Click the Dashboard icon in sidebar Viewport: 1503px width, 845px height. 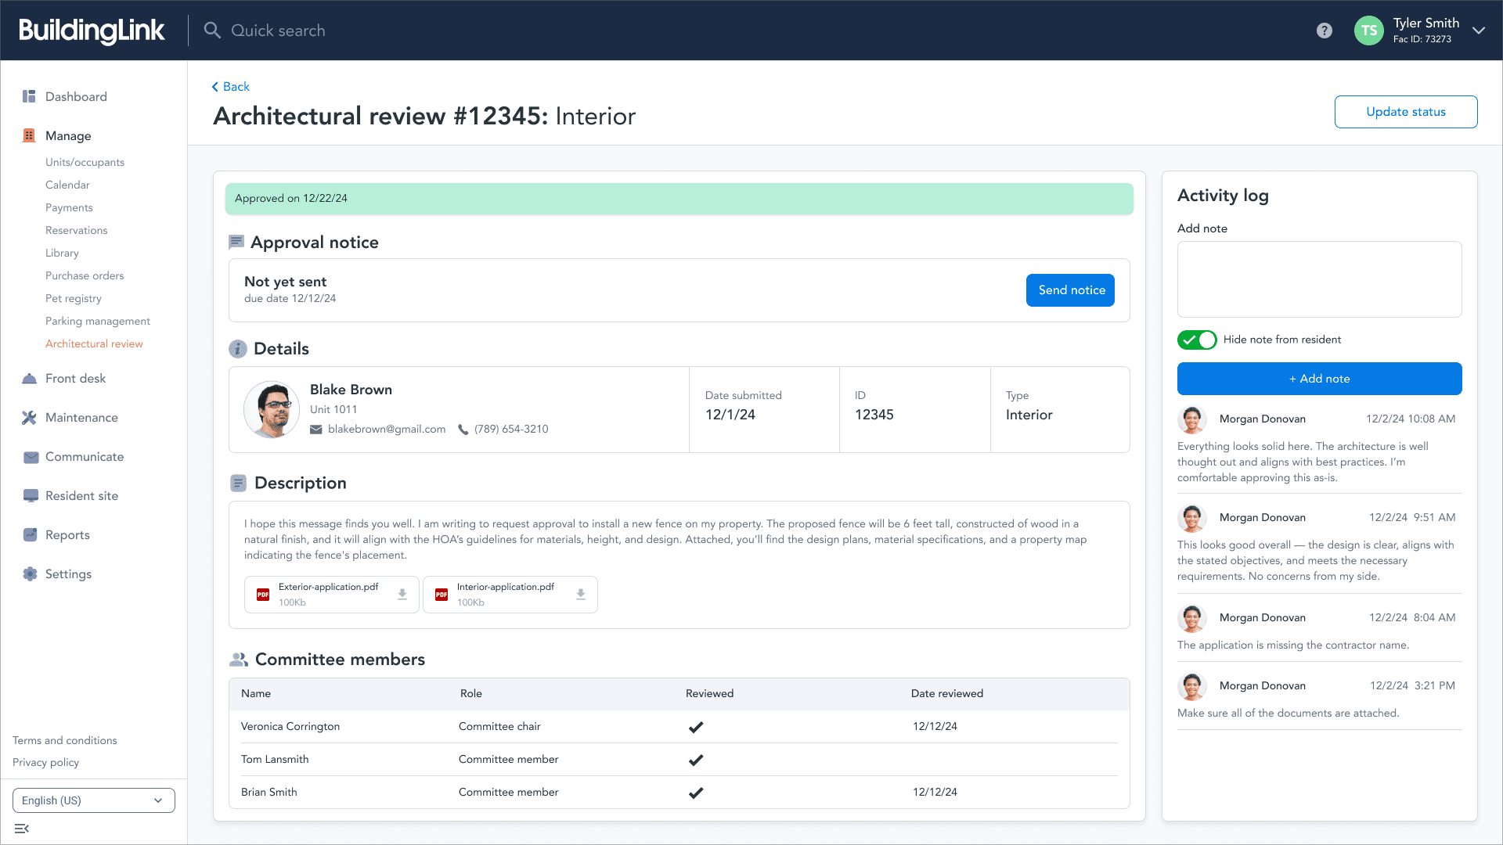tap(30, 96)
